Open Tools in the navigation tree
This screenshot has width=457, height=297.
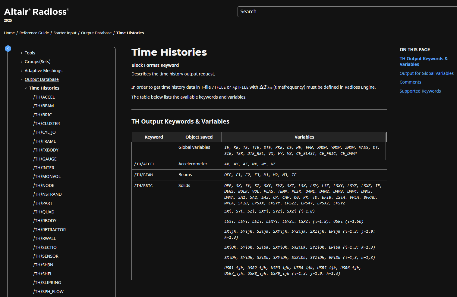click(30, 53)
